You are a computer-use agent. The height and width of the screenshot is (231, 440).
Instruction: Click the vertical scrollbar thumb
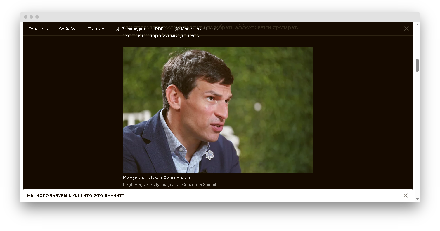coord(418,65)
